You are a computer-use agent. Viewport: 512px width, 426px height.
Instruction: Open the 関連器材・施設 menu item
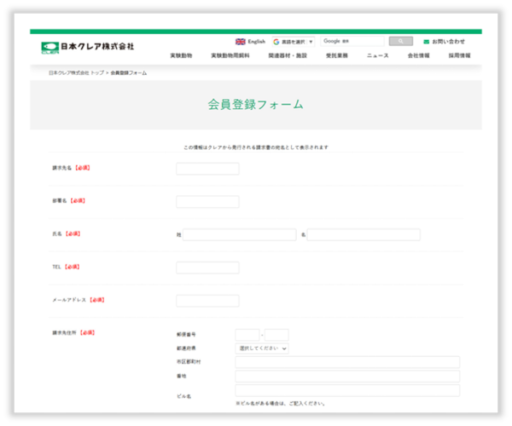pyautogui.click(x=288, y=55)
